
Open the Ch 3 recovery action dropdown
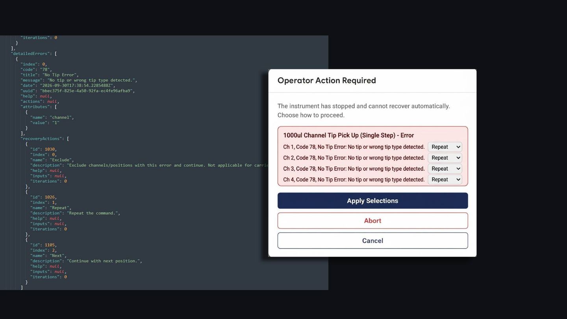click(x=445, y=169)
